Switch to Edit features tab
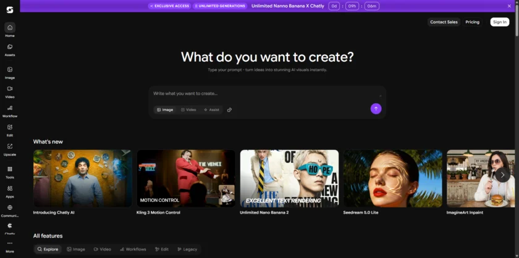Screen dimensions: 519x258 pyautogui.click(x=162, y=249)
